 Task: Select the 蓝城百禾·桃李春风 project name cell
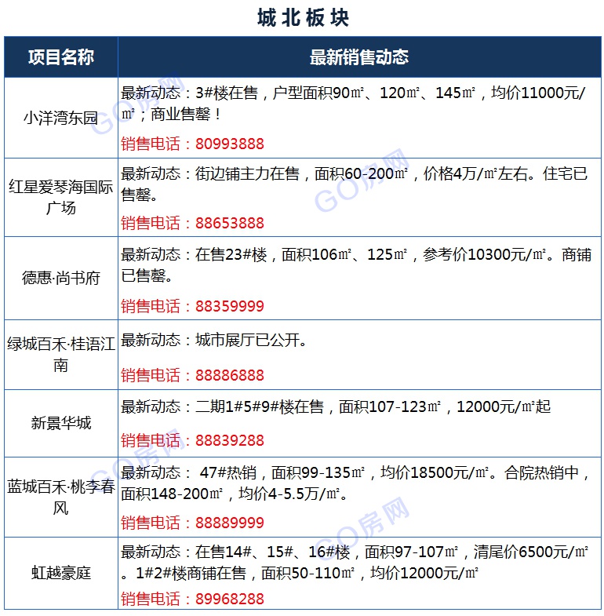[x=61, y=497]
